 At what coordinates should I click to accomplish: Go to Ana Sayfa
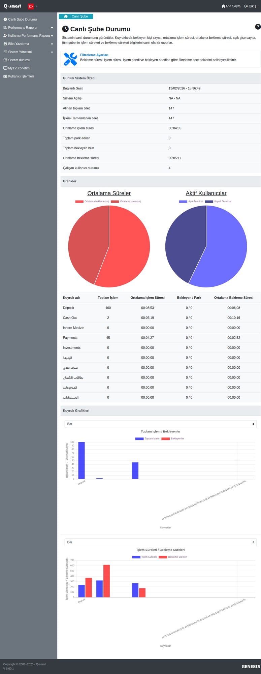tap(231, 6)
